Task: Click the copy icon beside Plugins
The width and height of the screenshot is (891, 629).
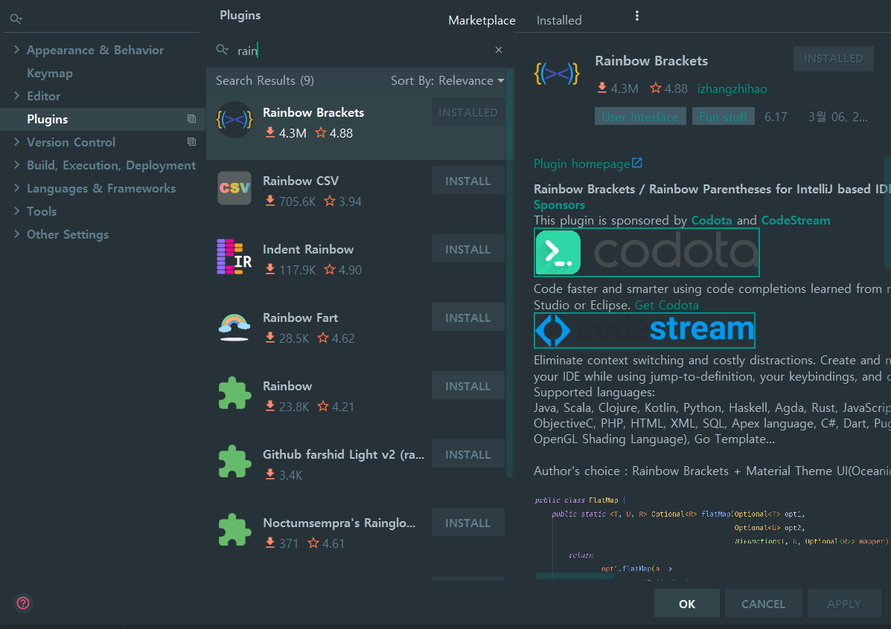Action: coord(191,119)
